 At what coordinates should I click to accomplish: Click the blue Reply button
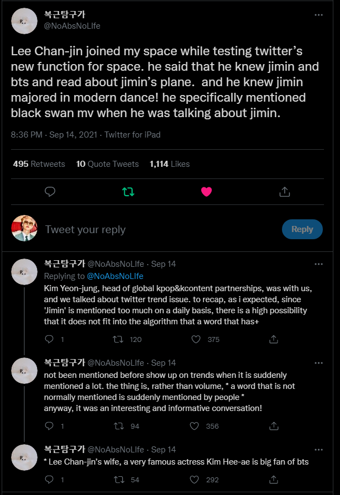click(302, 229)
